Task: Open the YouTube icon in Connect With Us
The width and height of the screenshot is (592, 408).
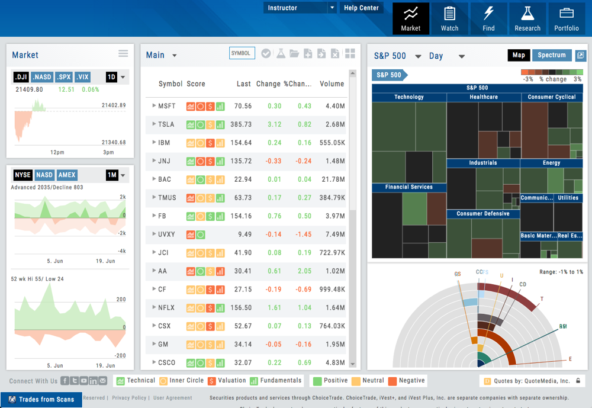Action: pyautogui.click(x=84, y=380)
